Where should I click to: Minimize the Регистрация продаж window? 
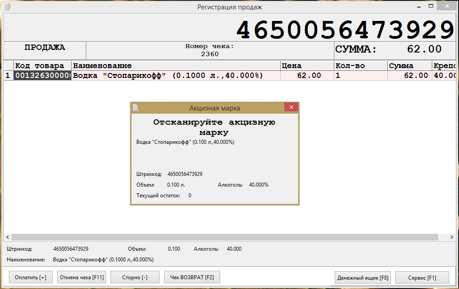[x=418, y=6]
